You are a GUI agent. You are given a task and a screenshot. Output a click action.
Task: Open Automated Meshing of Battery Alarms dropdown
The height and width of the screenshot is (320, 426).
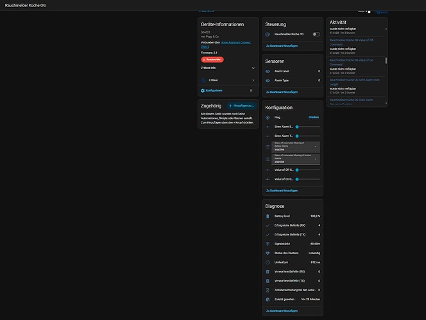tap(296, 147)
